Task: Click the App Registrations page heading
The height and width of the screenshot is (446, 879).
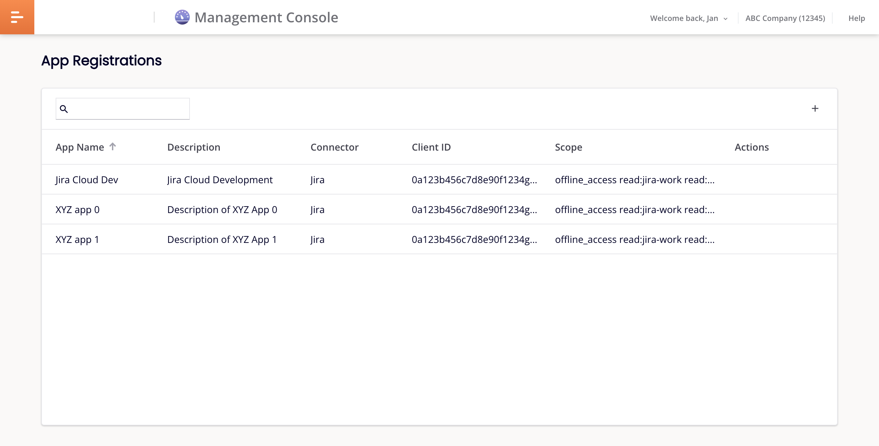Action: pyautogui.click(x=101, y=61)
